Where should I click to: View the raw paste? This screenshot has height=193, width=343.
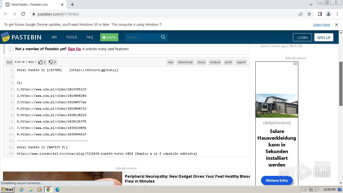pyautogui.click(x=170, y=62)
